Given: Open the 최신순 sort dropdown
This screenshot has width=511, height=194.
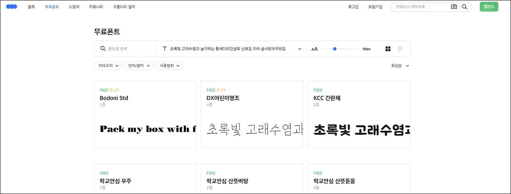Looking at the screenshot, I should click(x=400, y=66).
